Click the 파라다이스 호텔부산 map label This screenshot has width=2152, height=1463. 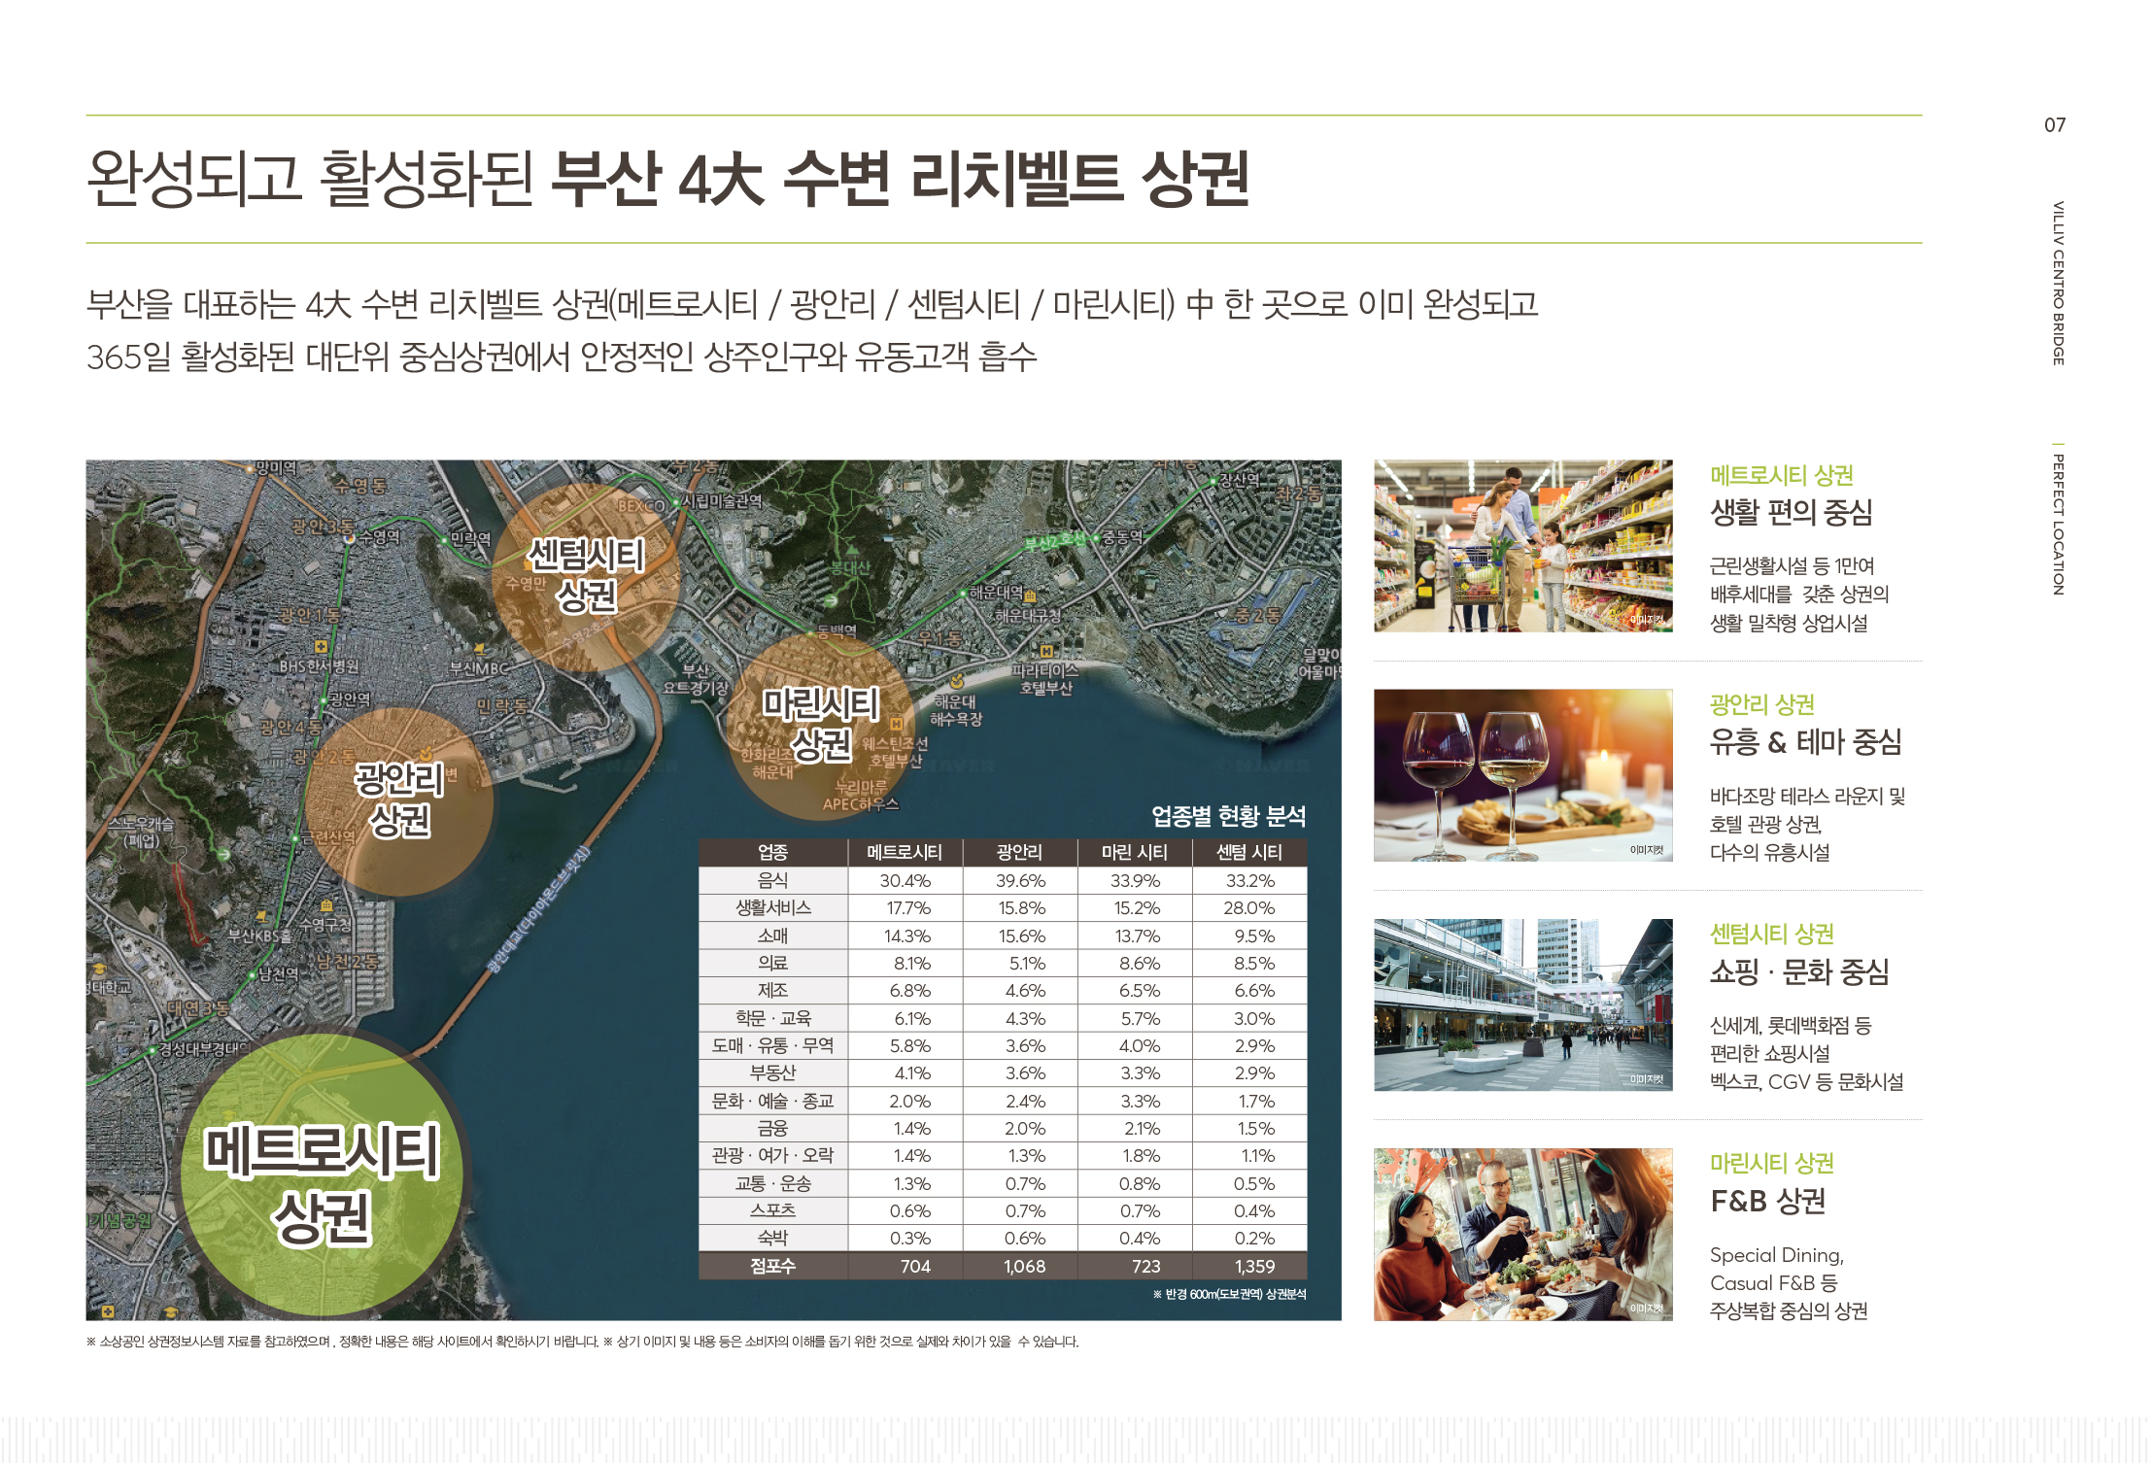(x=1045, y=679)
